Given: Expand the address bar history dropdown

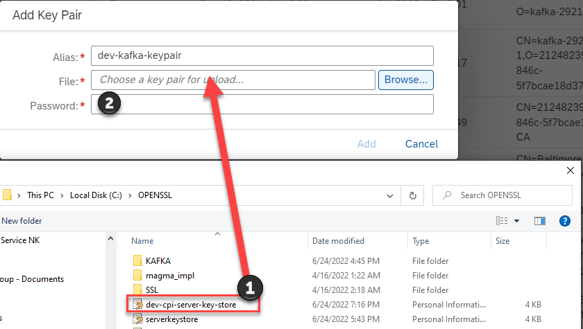Looking at the screenshot, I should (394, 195).
